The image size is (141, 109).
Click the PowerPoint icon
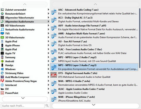pos(2,93)
